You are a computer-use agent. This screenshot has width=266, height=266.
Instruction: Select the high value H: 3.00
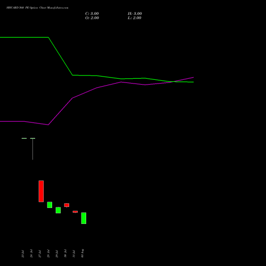tap(135, 14)
